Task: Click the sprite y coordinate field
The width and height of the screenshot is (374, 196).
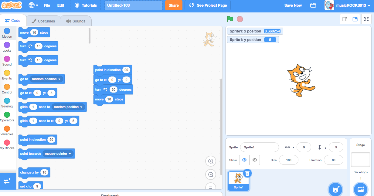Action: click(x=336, y=147)
